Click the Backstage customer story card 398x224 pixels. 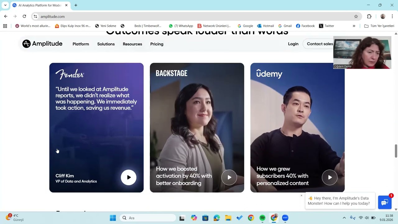point(197,128)
